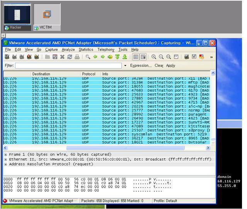Start a new live capture icon

coord(22,57)
